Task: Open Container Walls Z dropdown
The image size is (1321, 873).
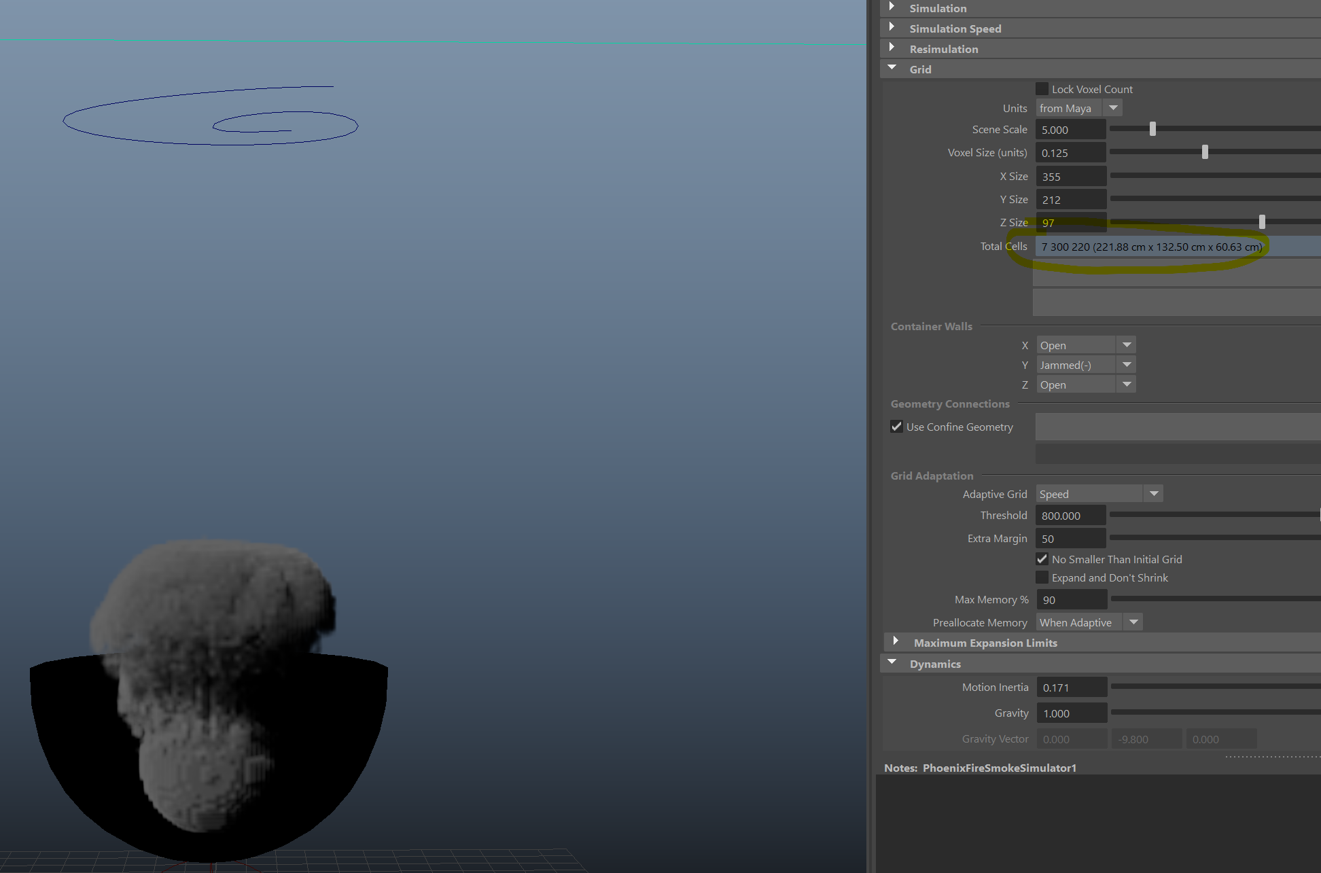Action: point(1086,385)
